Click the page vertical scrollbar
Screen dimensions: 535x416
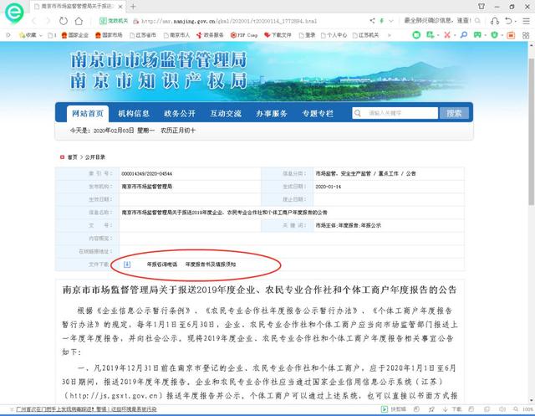pyautogui.click(x=532, y=131)
